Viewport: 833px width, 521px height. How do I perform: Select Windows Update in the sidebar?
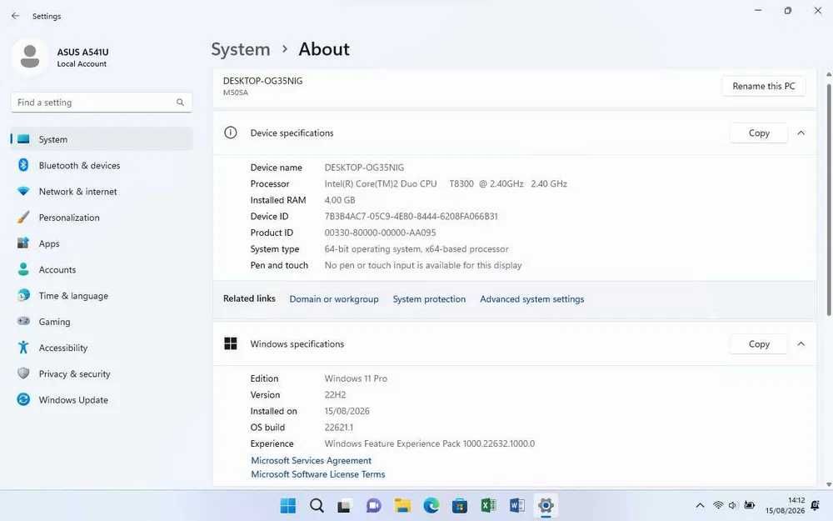[x=102, y=400]
